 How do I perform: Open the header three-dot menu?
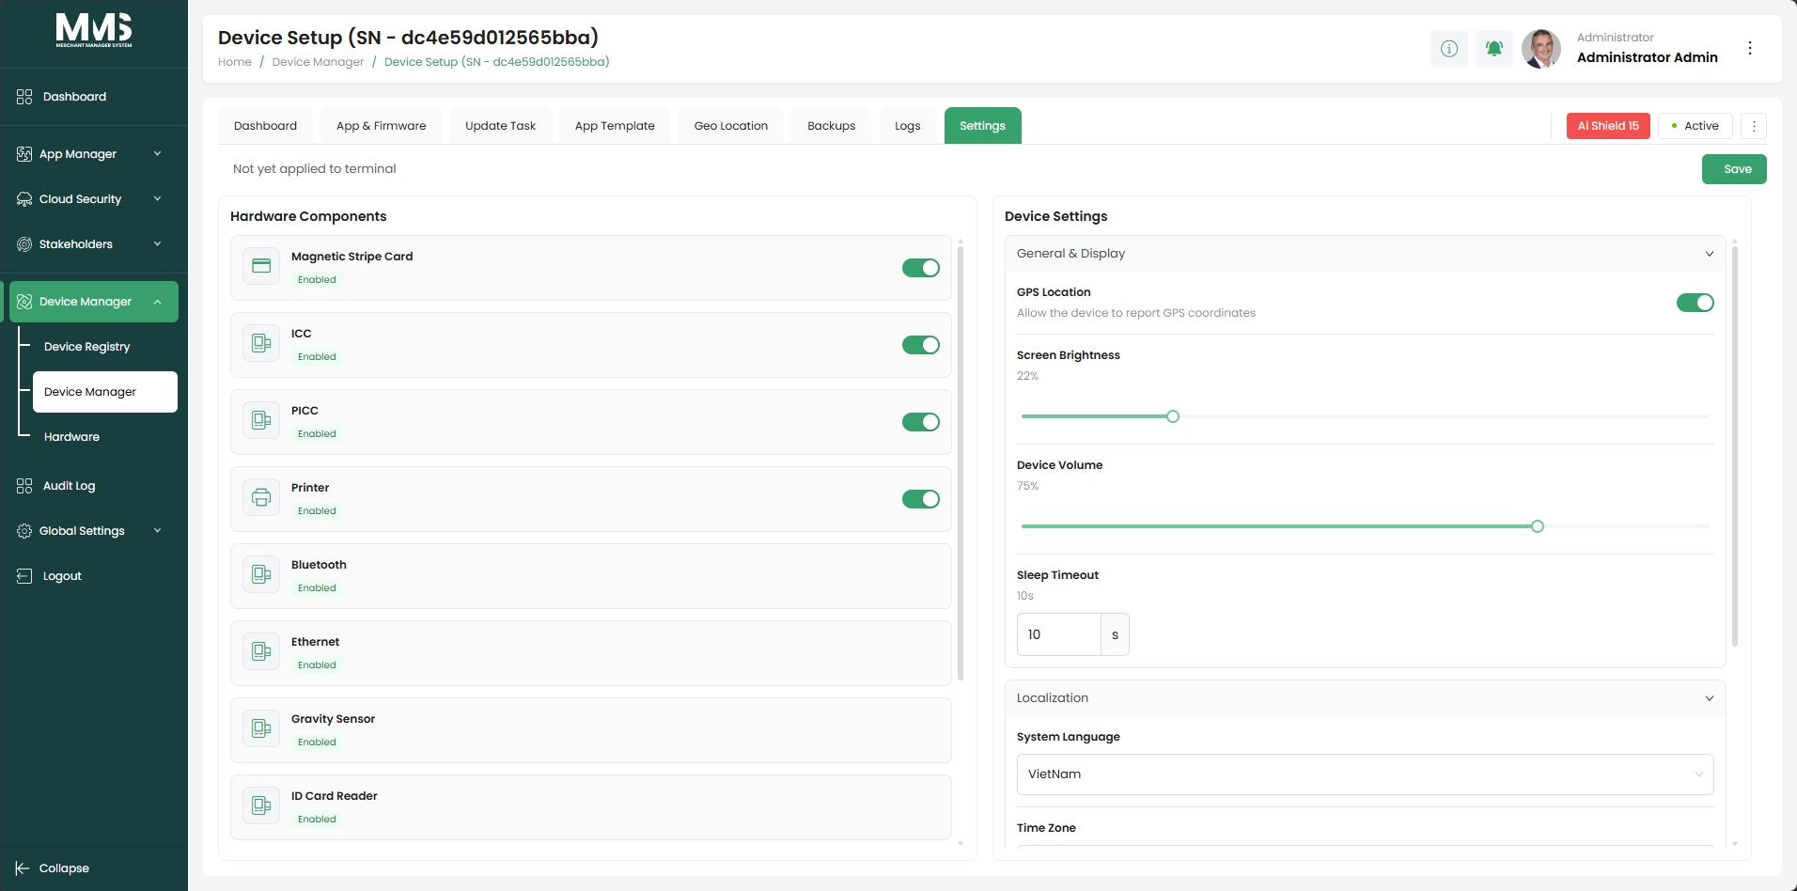(1750, 48)
